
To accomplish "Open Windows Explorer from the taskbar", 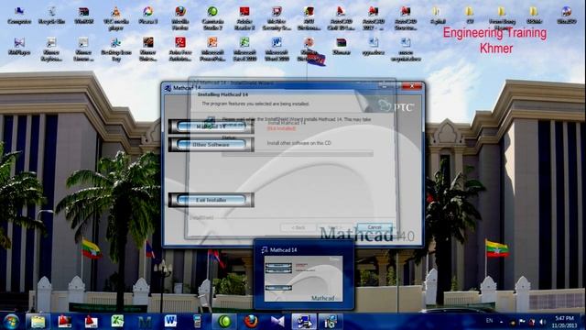I will [x=38, y=322].
